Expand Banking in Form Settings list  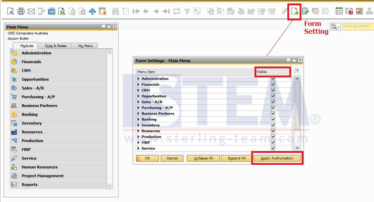point(138,119)
